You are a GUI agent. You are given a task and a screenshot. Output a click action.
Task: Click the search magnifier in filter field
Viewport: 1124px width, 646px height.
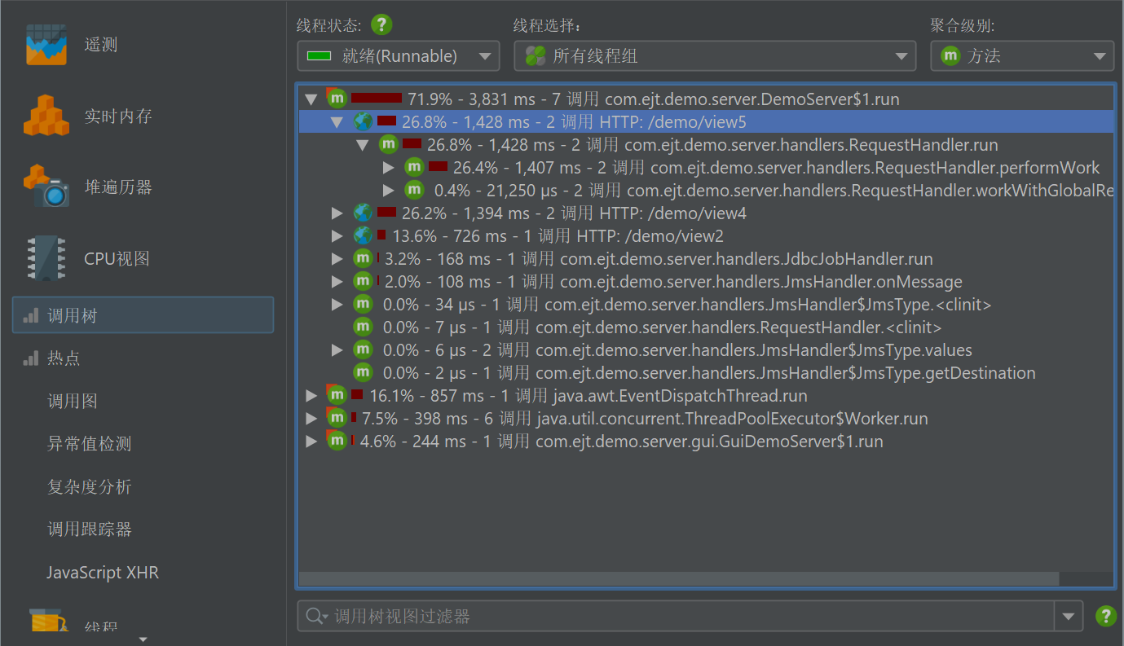[315, 617]
